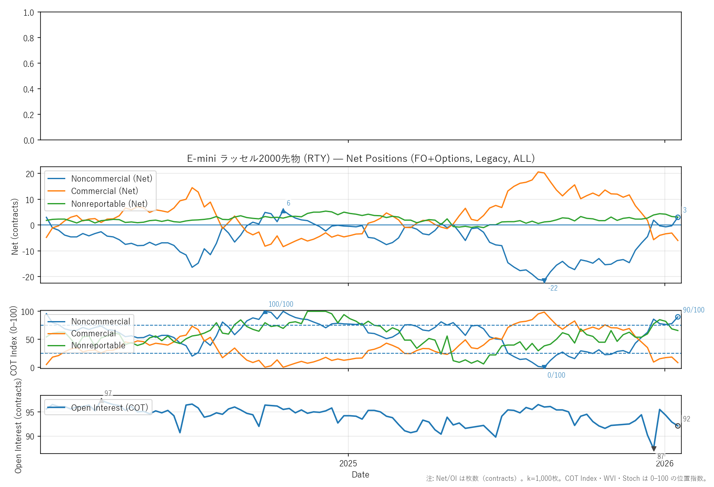Click the orange line swatch for Commercial (Net)

57,191
